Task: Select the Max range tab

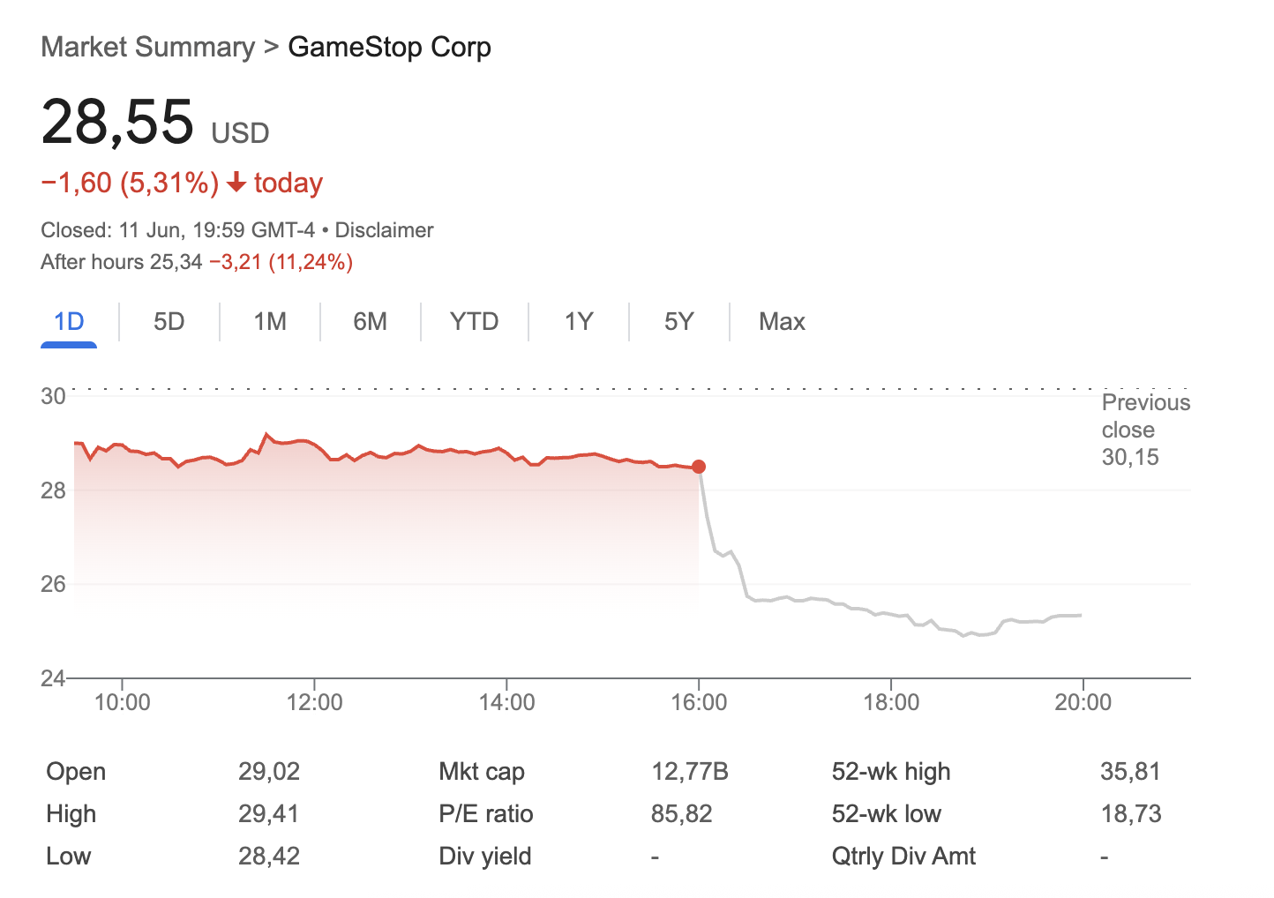Action: pyautogui.click(x=782, y=321)
